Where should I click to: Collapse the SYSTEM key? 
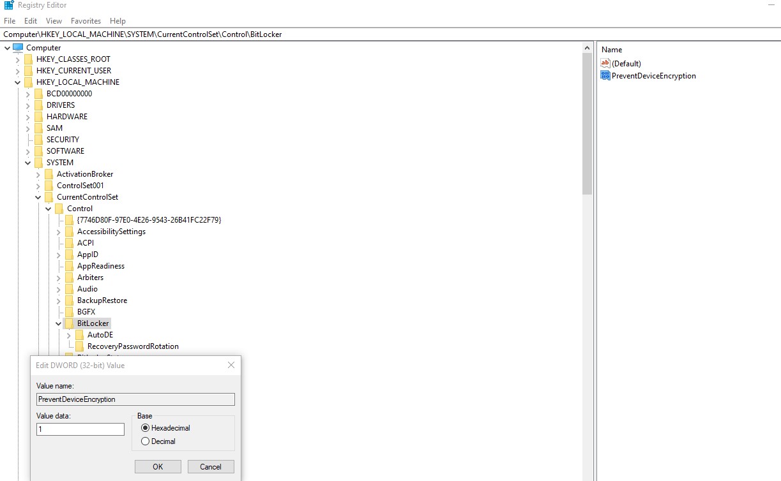27,163
